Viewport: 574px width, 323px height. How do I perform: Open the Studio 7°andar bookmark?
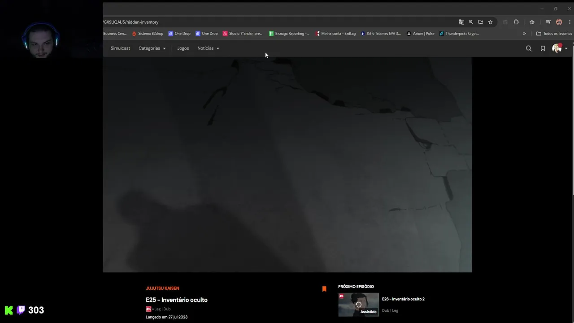coord(243,34)
